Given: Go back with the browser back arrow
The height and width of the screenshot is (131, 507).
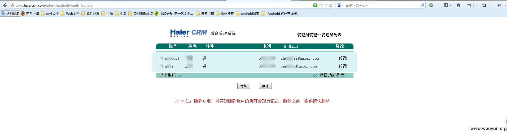Looking at the screenshot, I should (5, 5).
